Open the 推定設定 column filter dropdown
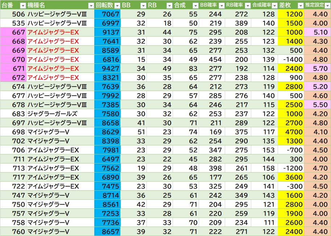 tap(328, 5)
